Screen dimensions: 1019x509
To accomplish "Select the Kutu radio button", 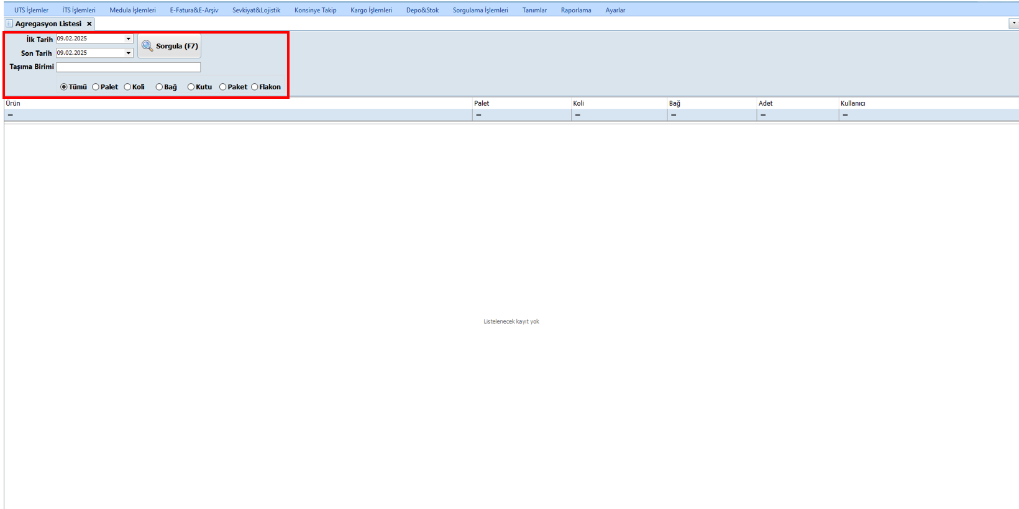I will pos(191,87).
